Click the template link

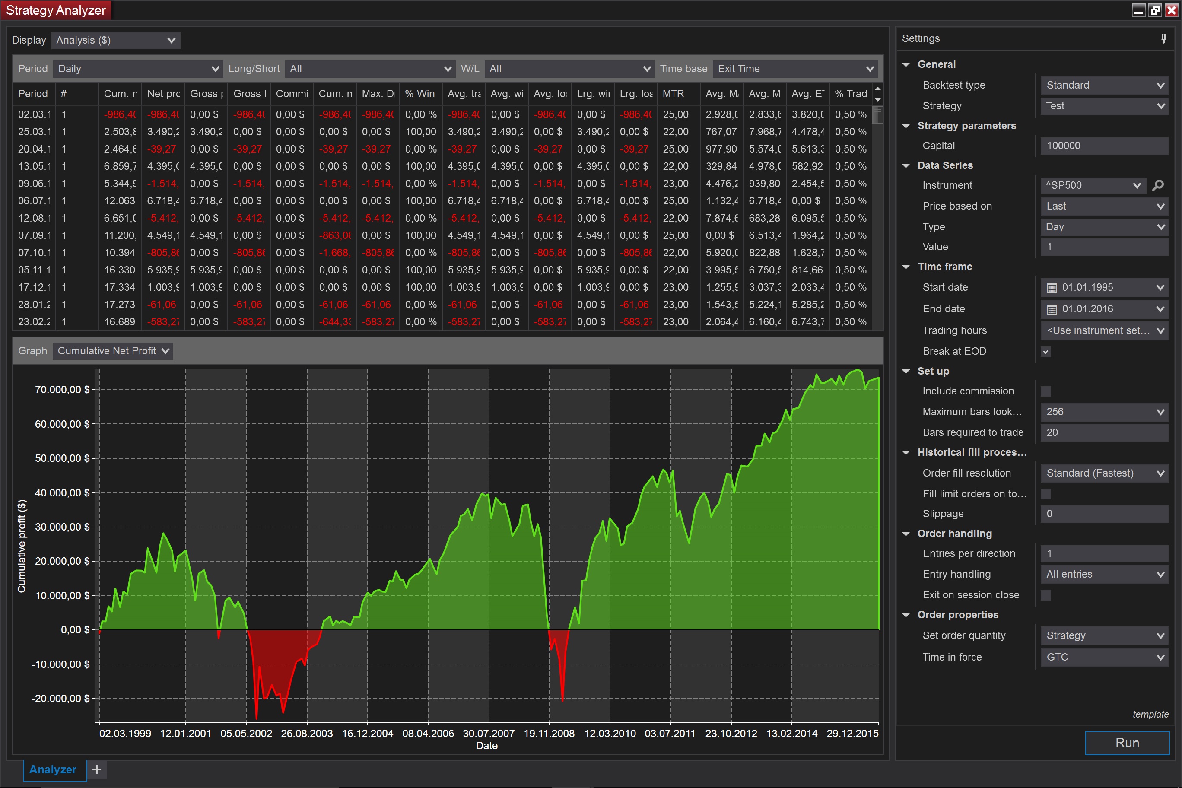[x=1150, y=714]
